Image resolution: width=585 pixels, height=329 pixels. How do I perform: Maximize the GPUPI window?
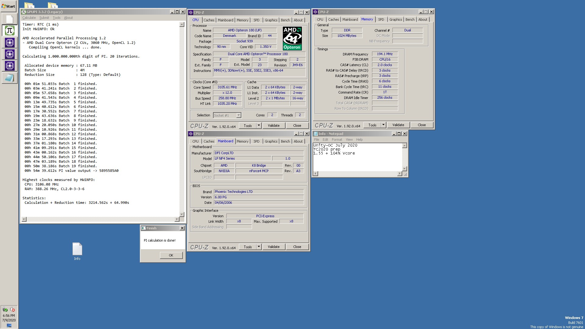pyautogui.click(x=177, y=12)
